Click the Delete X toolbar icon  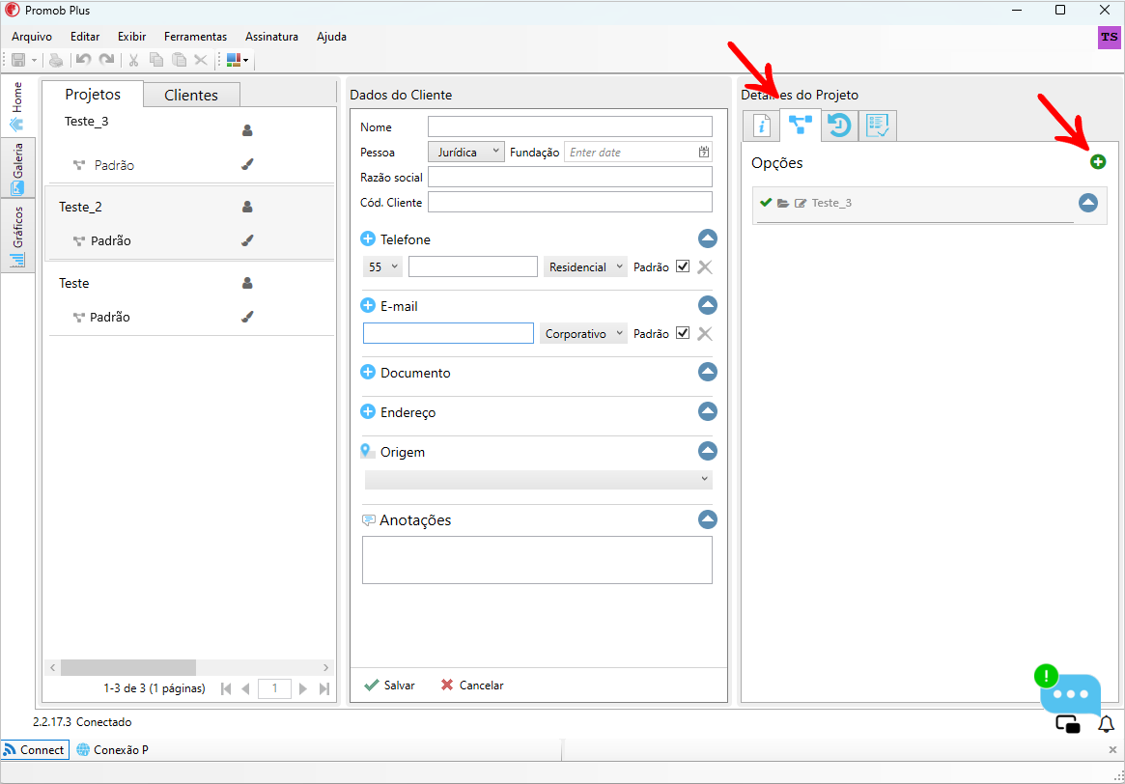pyautogui.click(x=201, y=60)
